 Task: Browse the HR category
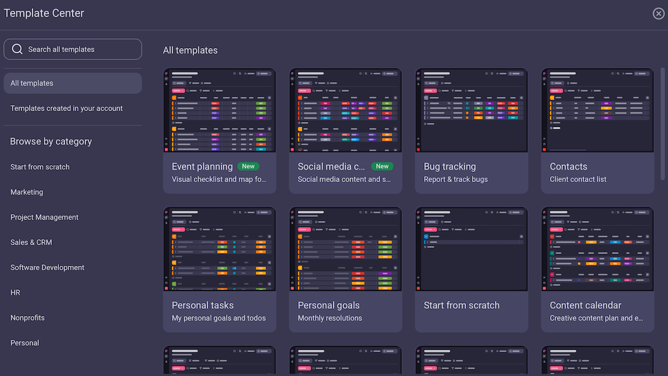point(16,293)
